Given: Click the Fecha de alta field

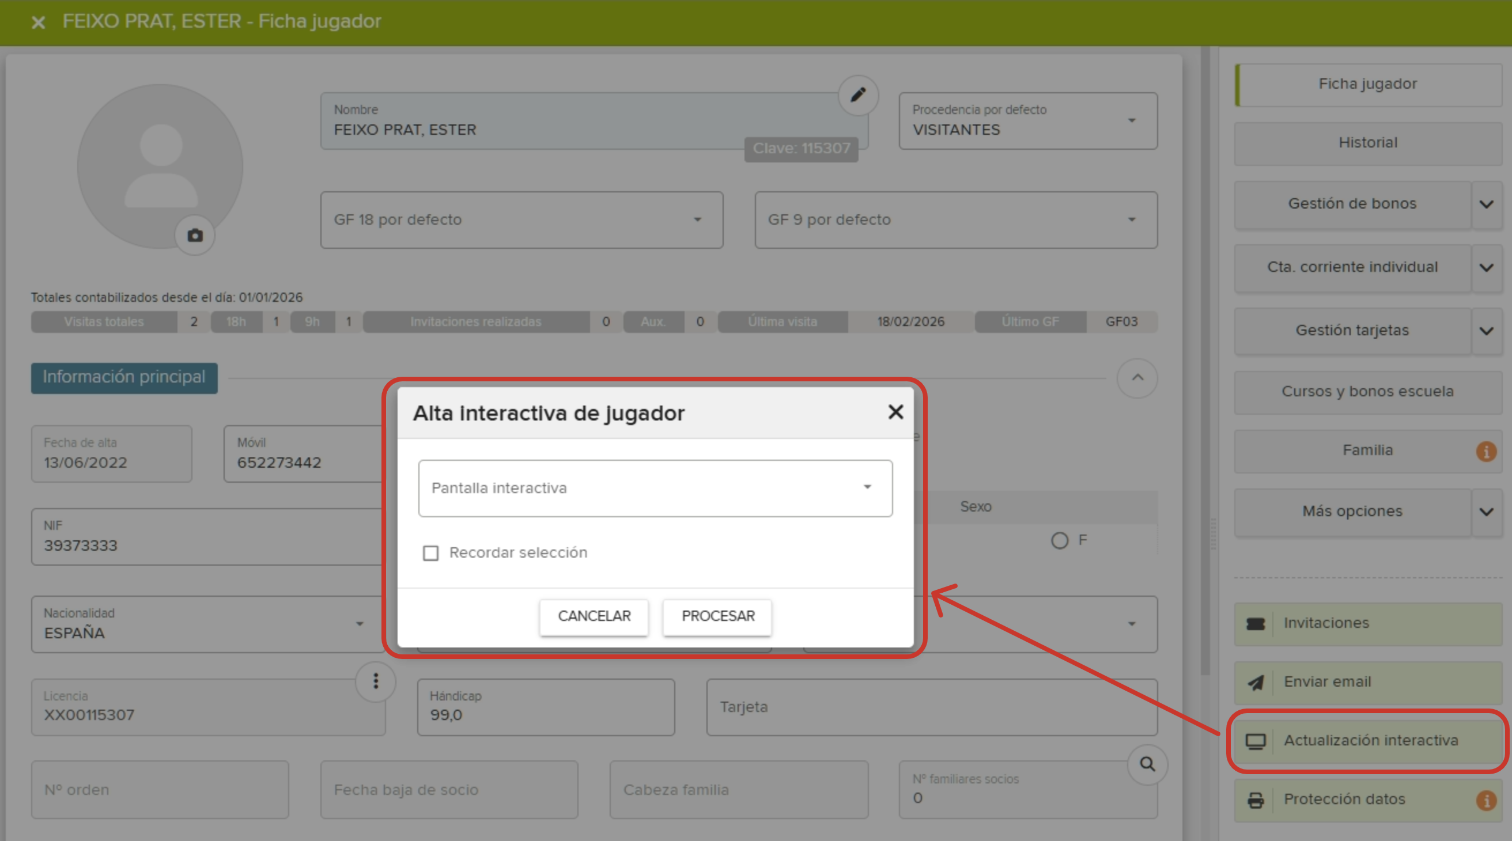Looking at the screenshot, I should click(x=112, y=454).
